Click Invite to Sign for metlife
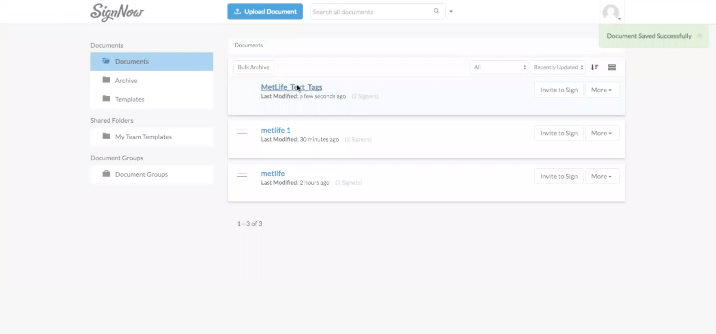This screenshot has height=334, width=716. [558, 176]
